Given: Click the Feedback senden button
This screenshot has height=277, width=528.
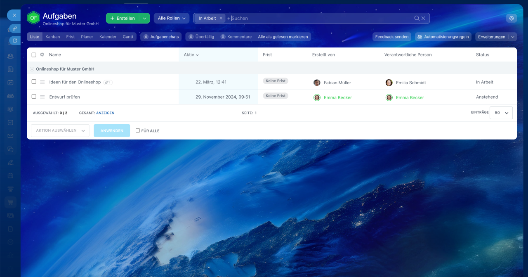Looking at the screenshot, I should (x=392, y=37).
